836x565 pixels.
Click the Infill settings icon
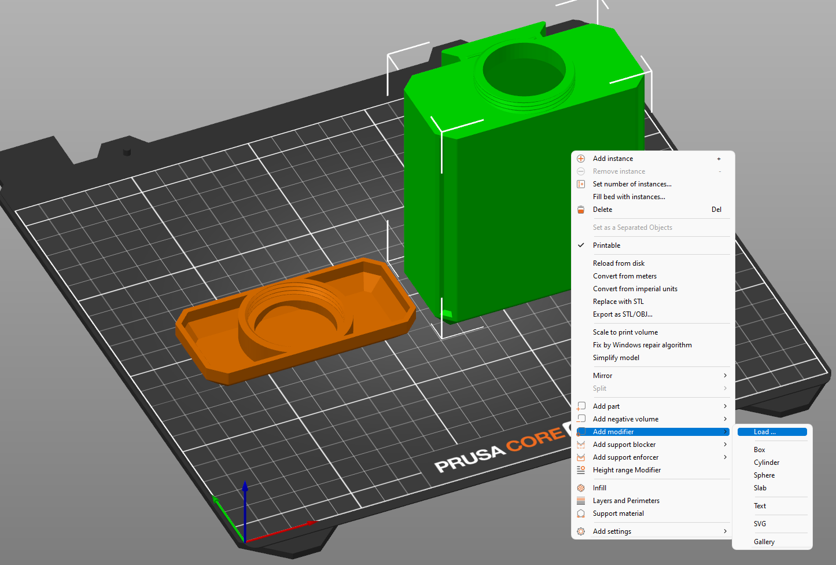[581, 488]
